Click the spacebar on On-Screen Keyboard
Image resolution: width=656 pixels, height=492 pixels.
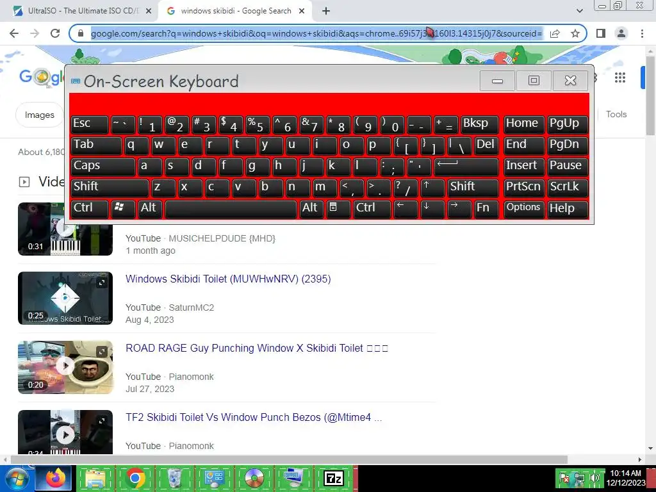click(231, 208)
